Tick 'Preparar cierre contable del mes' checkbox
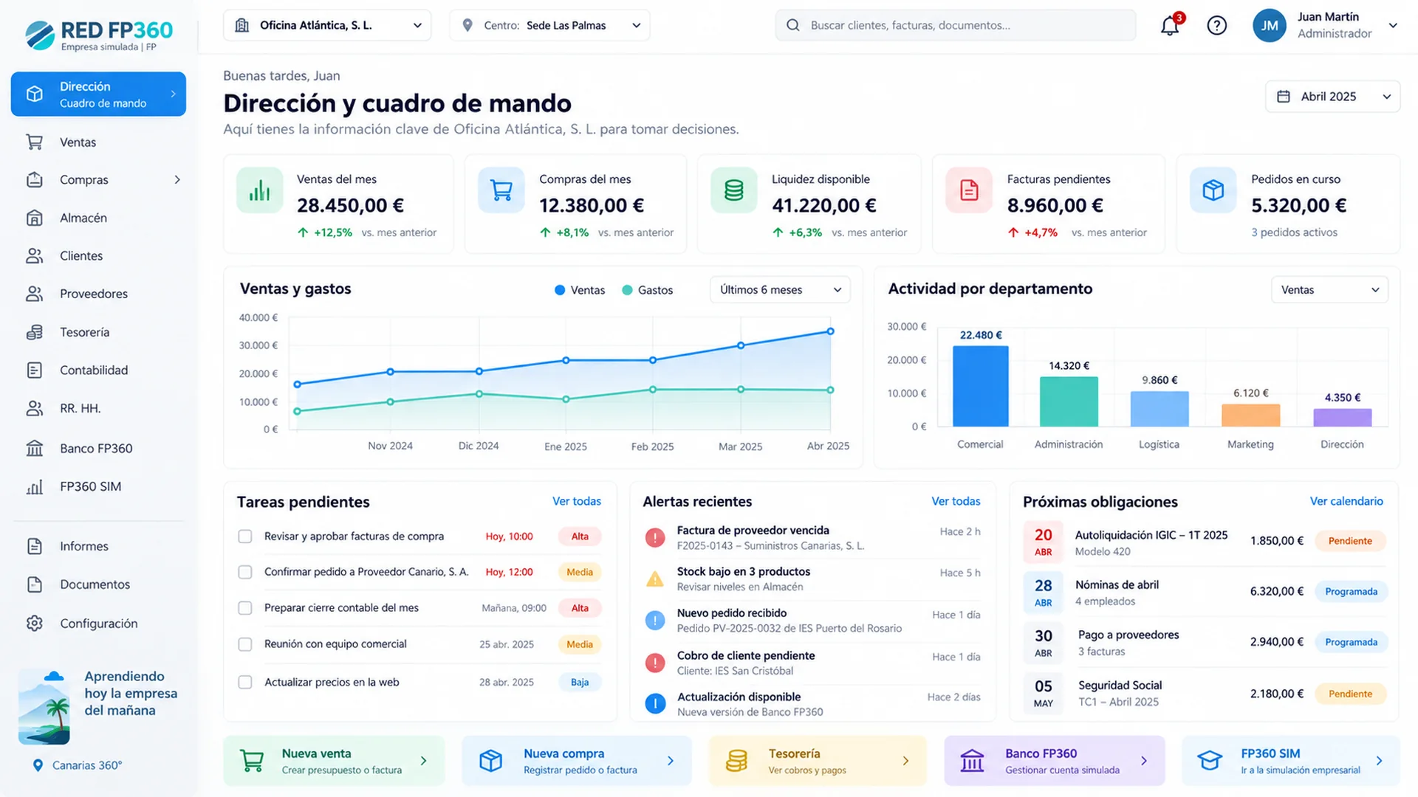Image resolution: width=1418 pixels, height=797 pixels. coord(245,608)
